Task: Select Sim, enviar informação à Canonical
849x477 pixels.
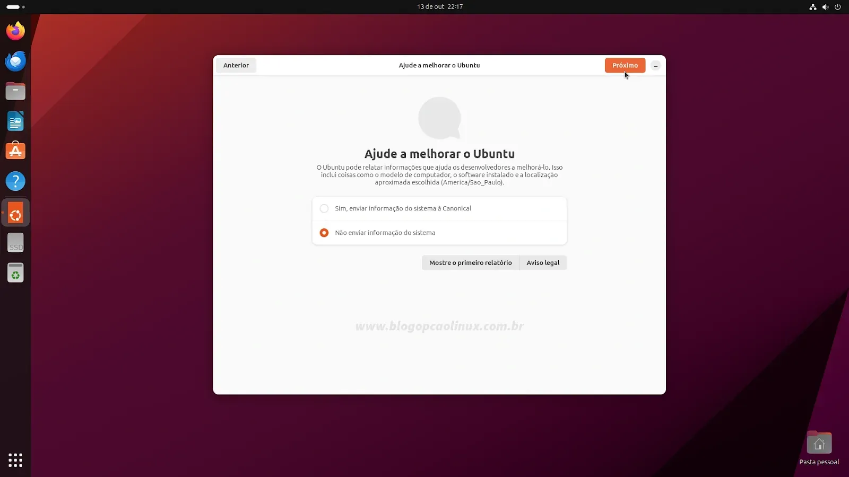Action: (439, 208)
